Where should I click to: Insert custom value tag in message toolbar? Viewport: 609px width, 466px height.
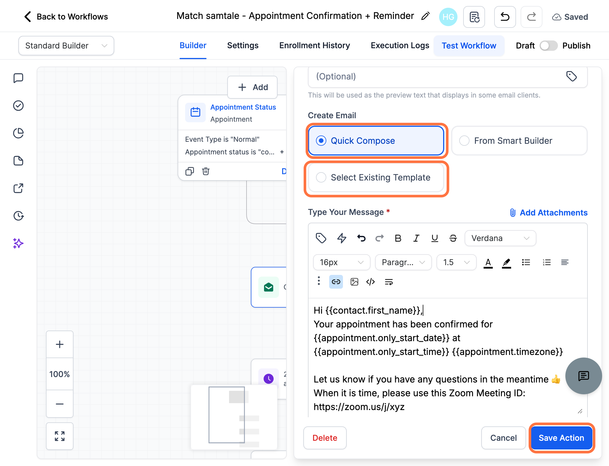321,238
